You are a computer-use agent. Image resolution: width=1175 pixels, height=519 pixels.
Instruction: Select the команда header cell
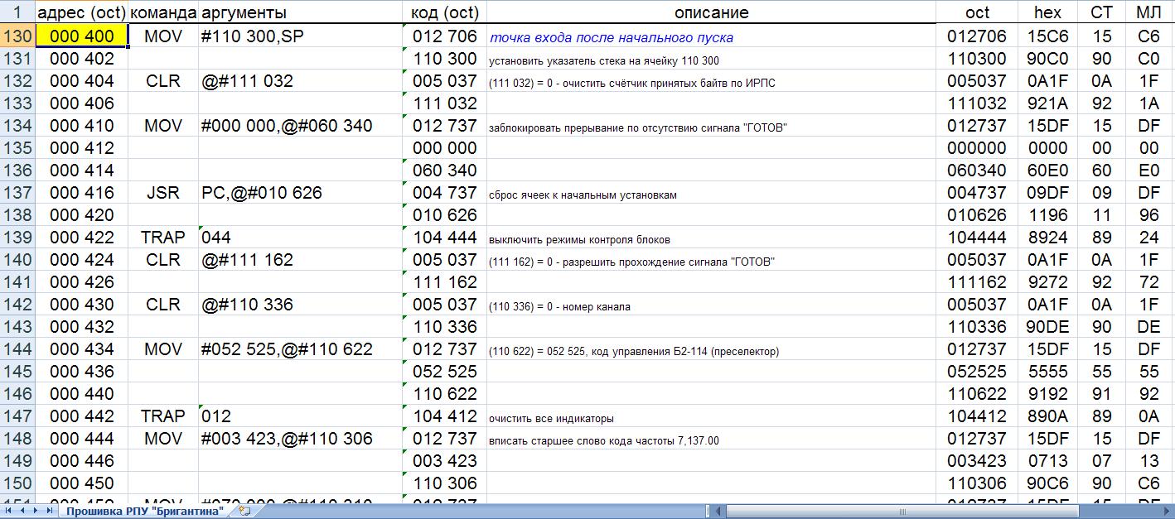(163, 12)
